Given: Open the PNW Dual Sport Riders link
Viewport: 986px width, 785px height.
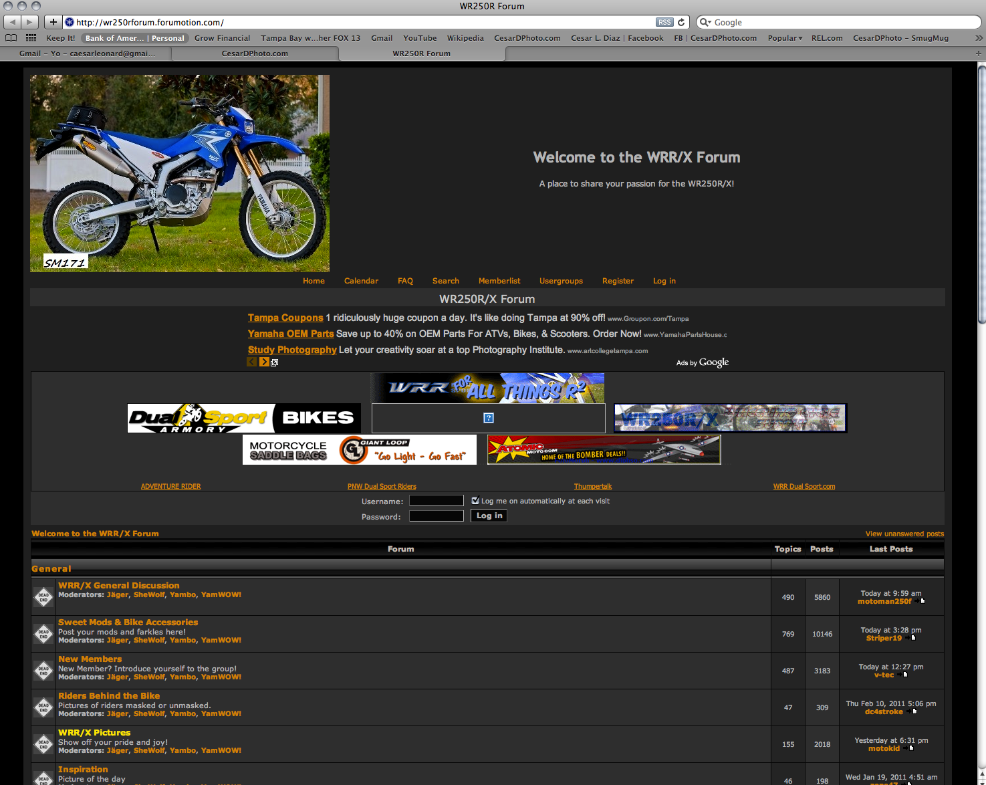Looking at the screenshot, I should coord(382,486).
